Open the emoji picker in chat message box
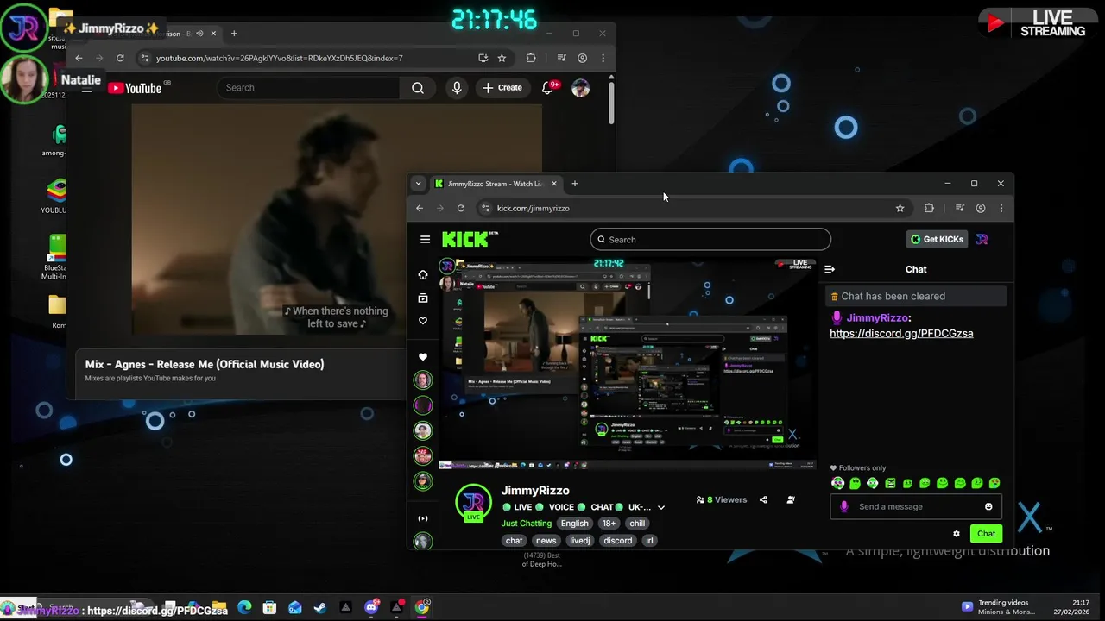This screenshot has width=1105, height=621. coord(988,506)
